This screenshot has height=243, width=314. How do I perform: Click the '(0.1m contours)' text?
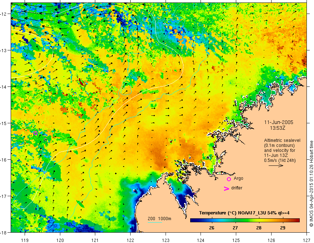coord(279,145)
